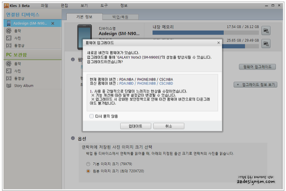The image size is (286, 191).
Task: Select 기본 이미지 크기 (79X79) radio button
Action: (x=88, y=164)
